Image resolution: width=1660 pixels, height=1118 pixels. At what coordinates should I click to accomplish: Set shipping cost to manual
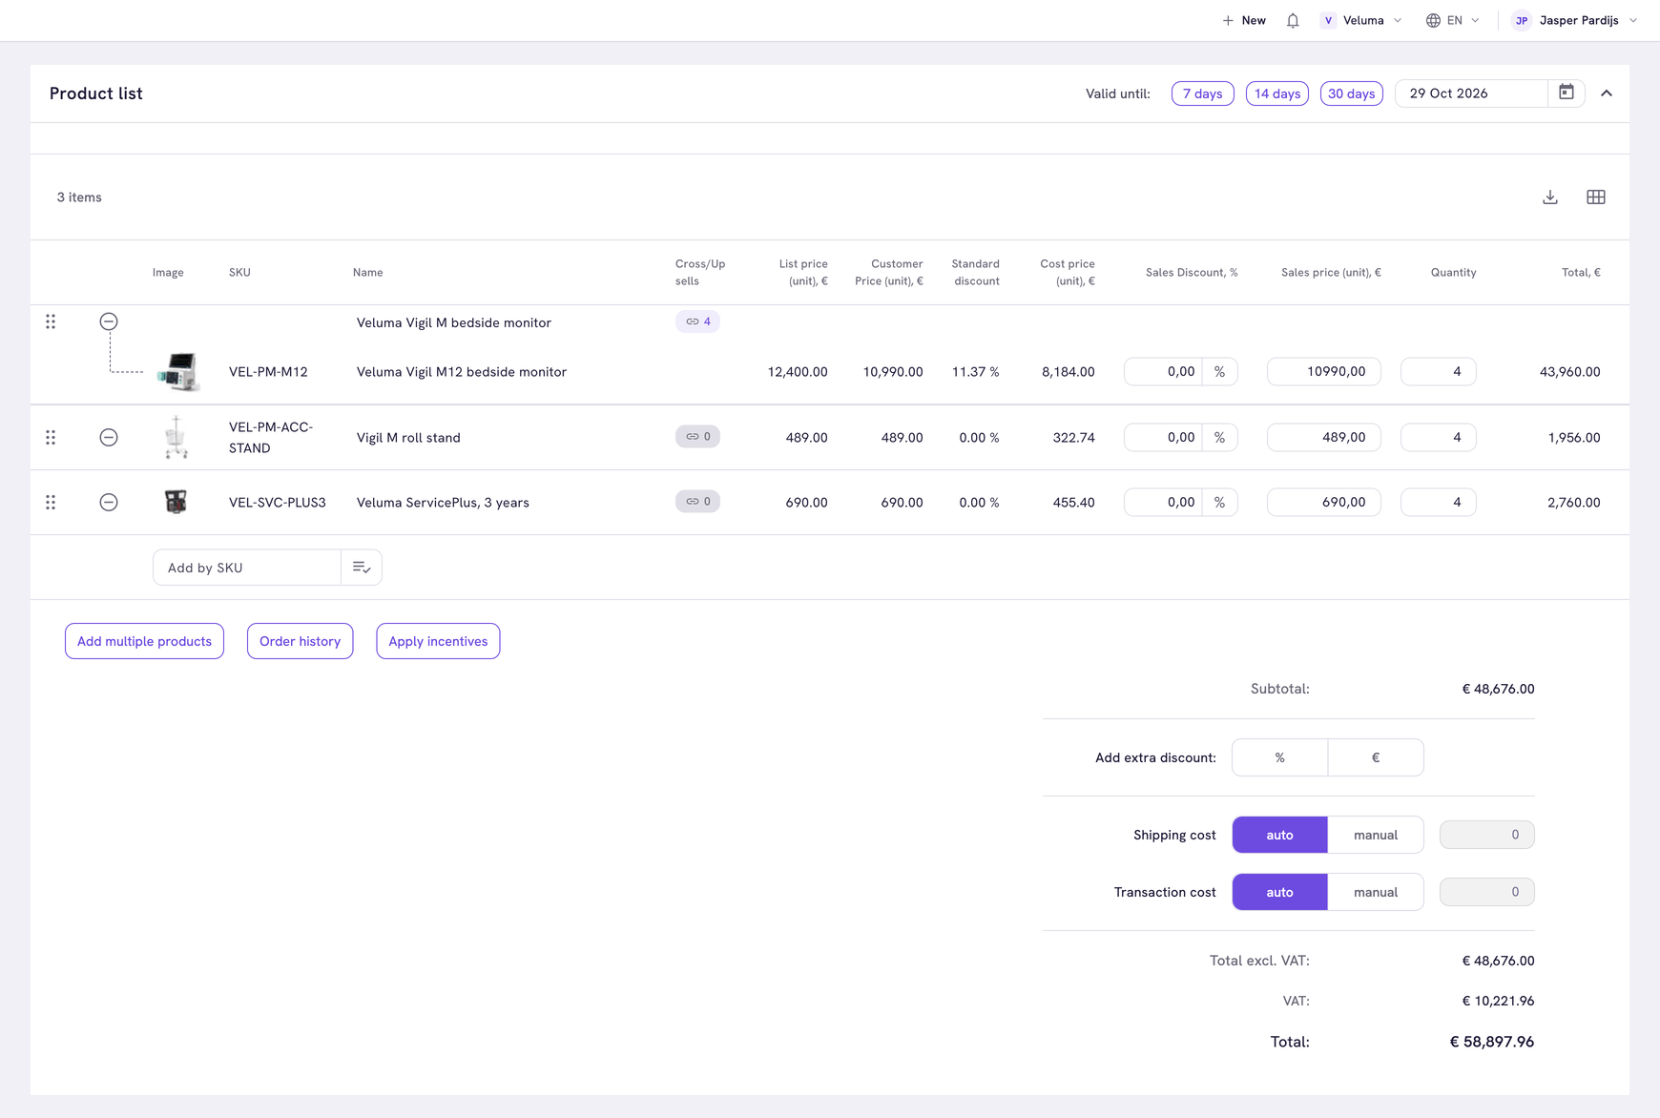tap(1376, 835)
